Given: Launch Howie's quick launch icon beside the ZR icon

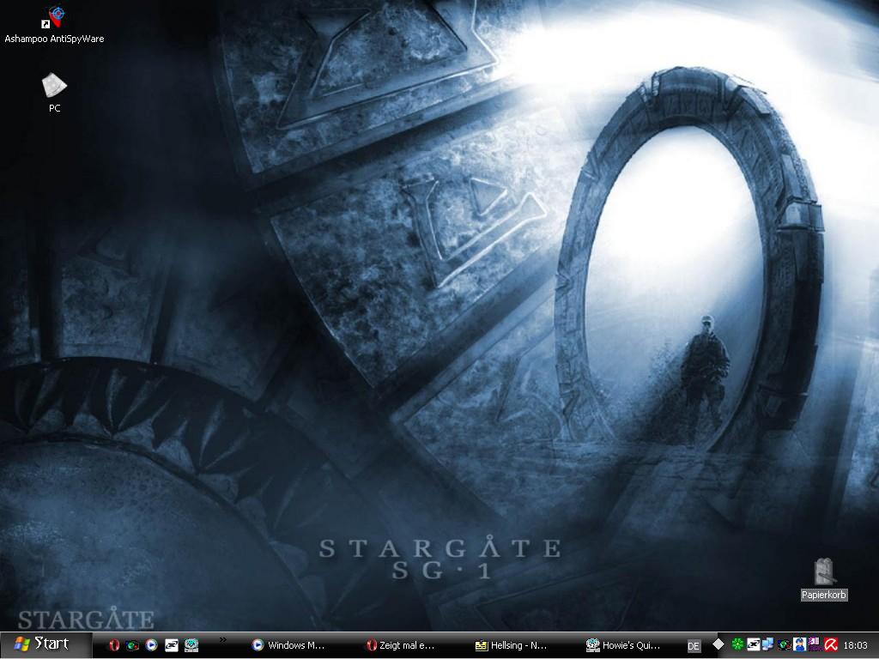Looking at the screenshot, I should [x=191, y=645].
